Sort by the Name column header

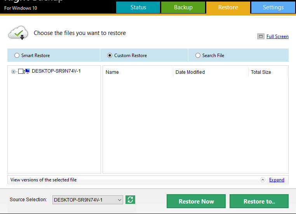138,72
